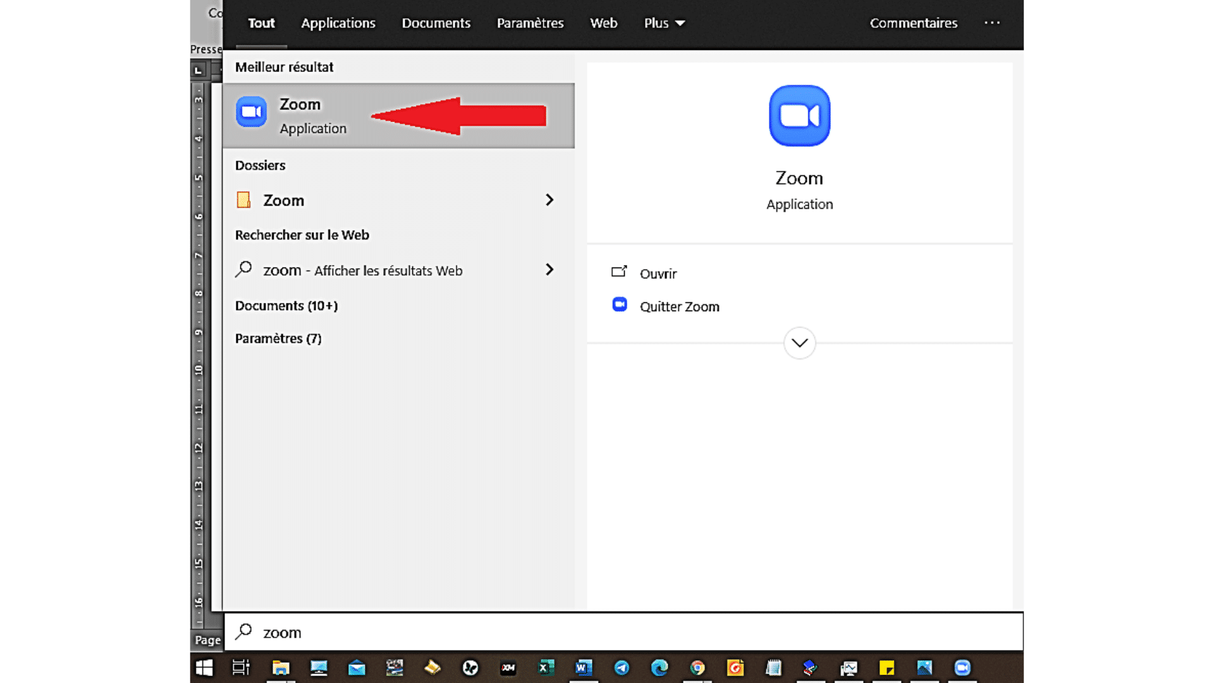Show Documents (10+) results
This screenshot has width=1214, height=683.
tap(286, 305)
